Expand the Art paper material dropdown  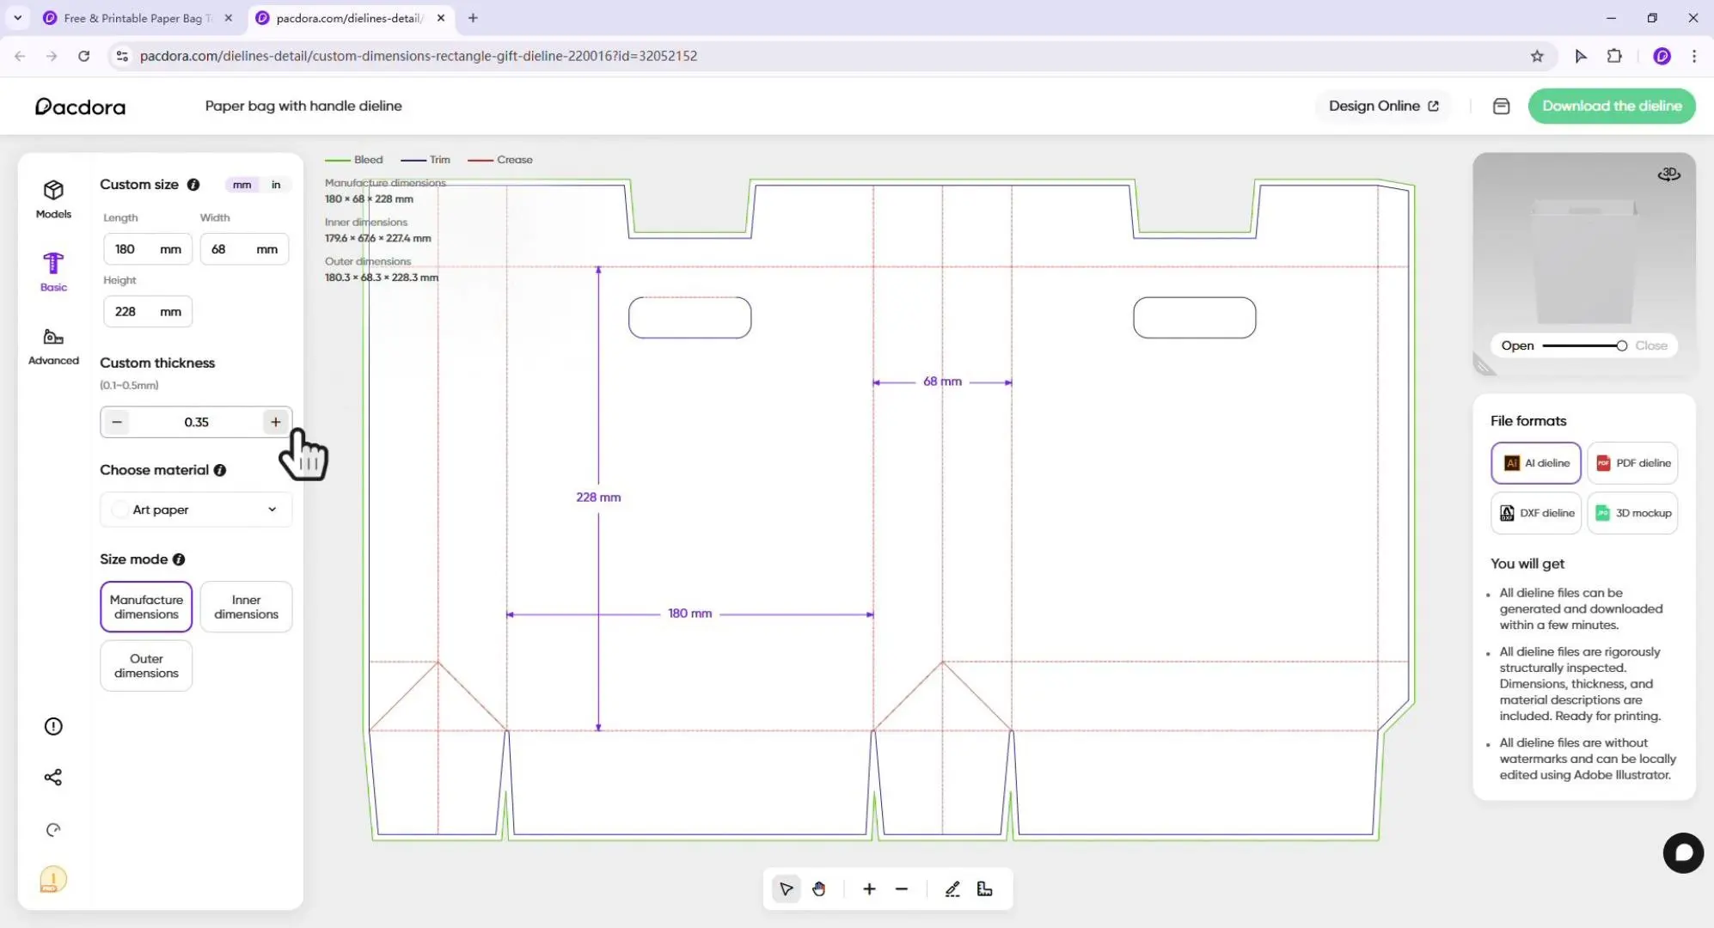[x=196, y=510]
